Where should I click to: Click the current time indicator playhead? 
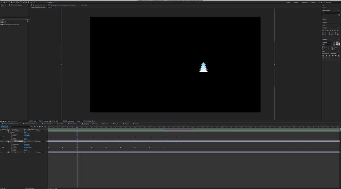coord(77,127)
